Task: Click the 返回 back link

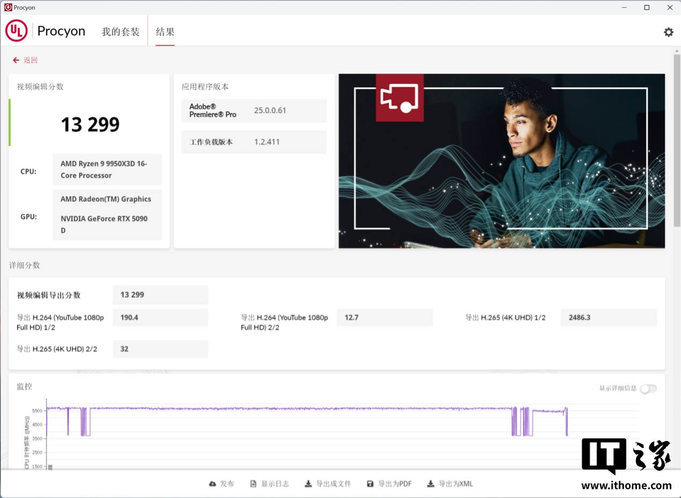Action: click(31, 60)
